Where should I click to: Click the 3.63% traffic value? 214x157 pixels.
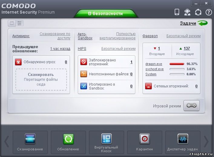[x=191, y=69]
